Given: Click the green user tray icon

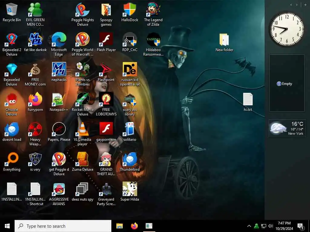Looking at the screenshot, I should point(256,226).
